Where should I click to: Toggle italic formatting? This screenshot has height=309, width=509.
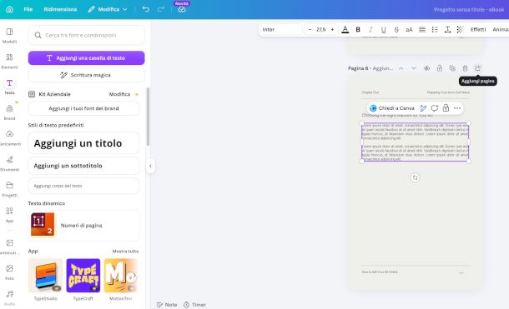pyautogui.click(x=370, y=29)
